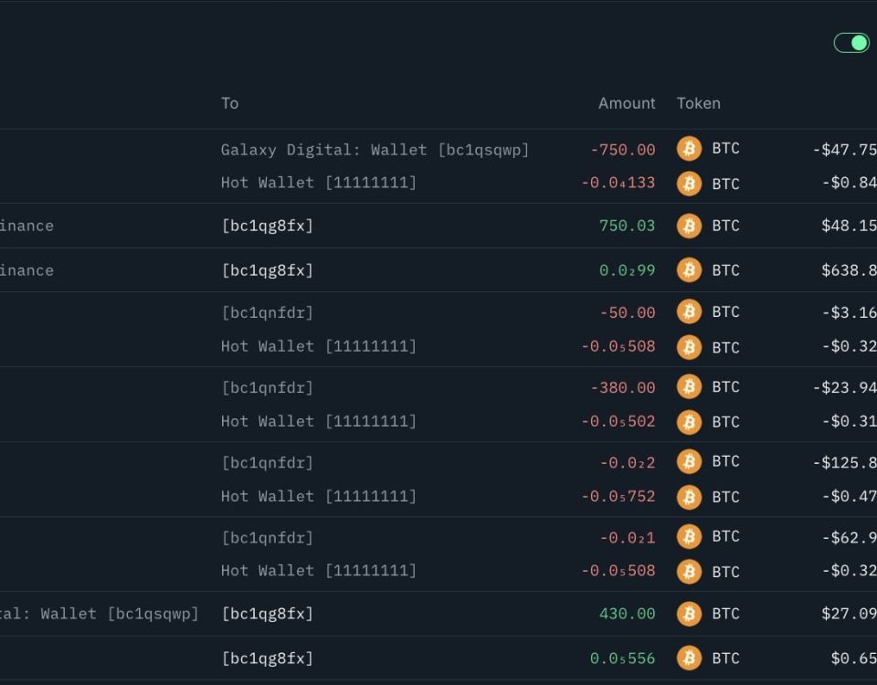The image size is (877, 685).
Task: Open Hot Wallet [11111111] in -0.0₅752 row
Action: click(319, 496)
